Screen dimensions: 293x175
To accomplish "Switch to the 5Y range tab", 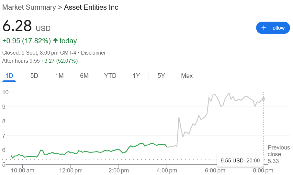I will click(161, 76).
